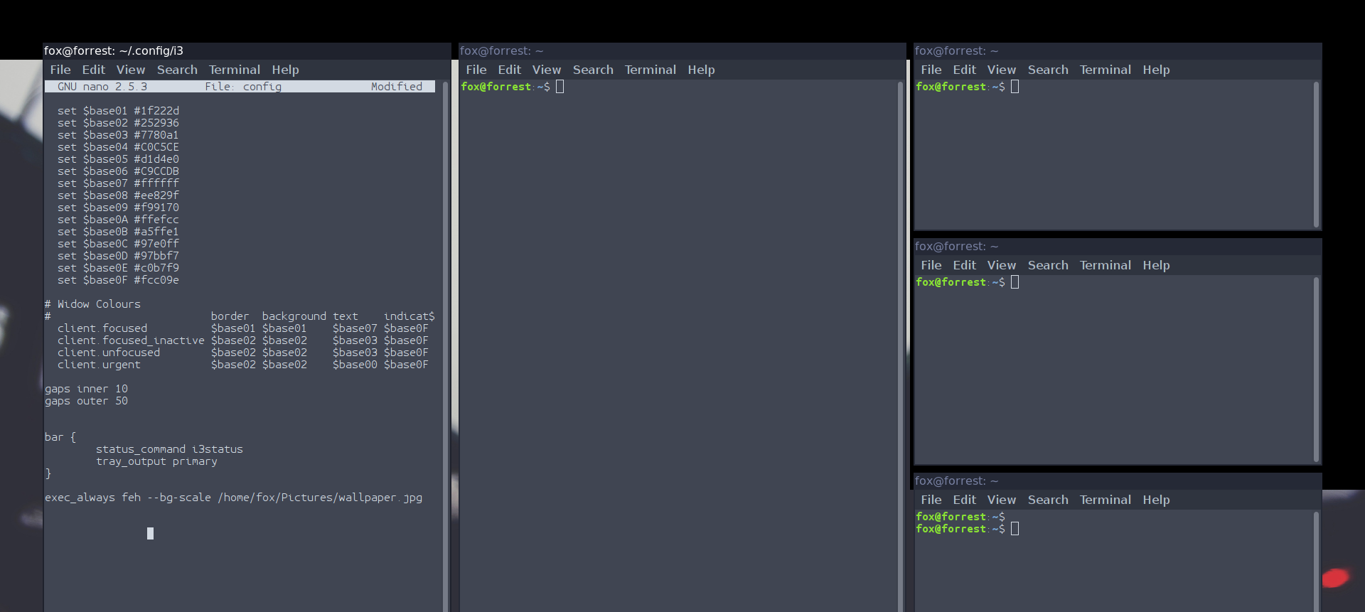Open Help menu in top-right terminal
The width and height of the screenshot is (1365, 612).
pyautogui.click(x=1156, y=70)
